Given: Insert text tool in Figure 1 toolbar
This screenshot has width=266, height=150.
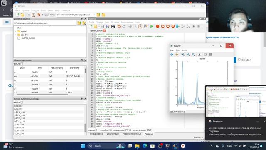Looking at the screenshot, I should 199,55.
